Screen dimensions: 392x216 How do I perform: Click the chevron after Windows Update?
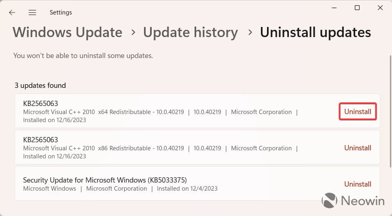(133, 33)
